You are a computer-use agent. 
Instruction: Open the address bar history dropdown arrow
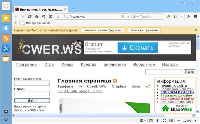[128, 17]
